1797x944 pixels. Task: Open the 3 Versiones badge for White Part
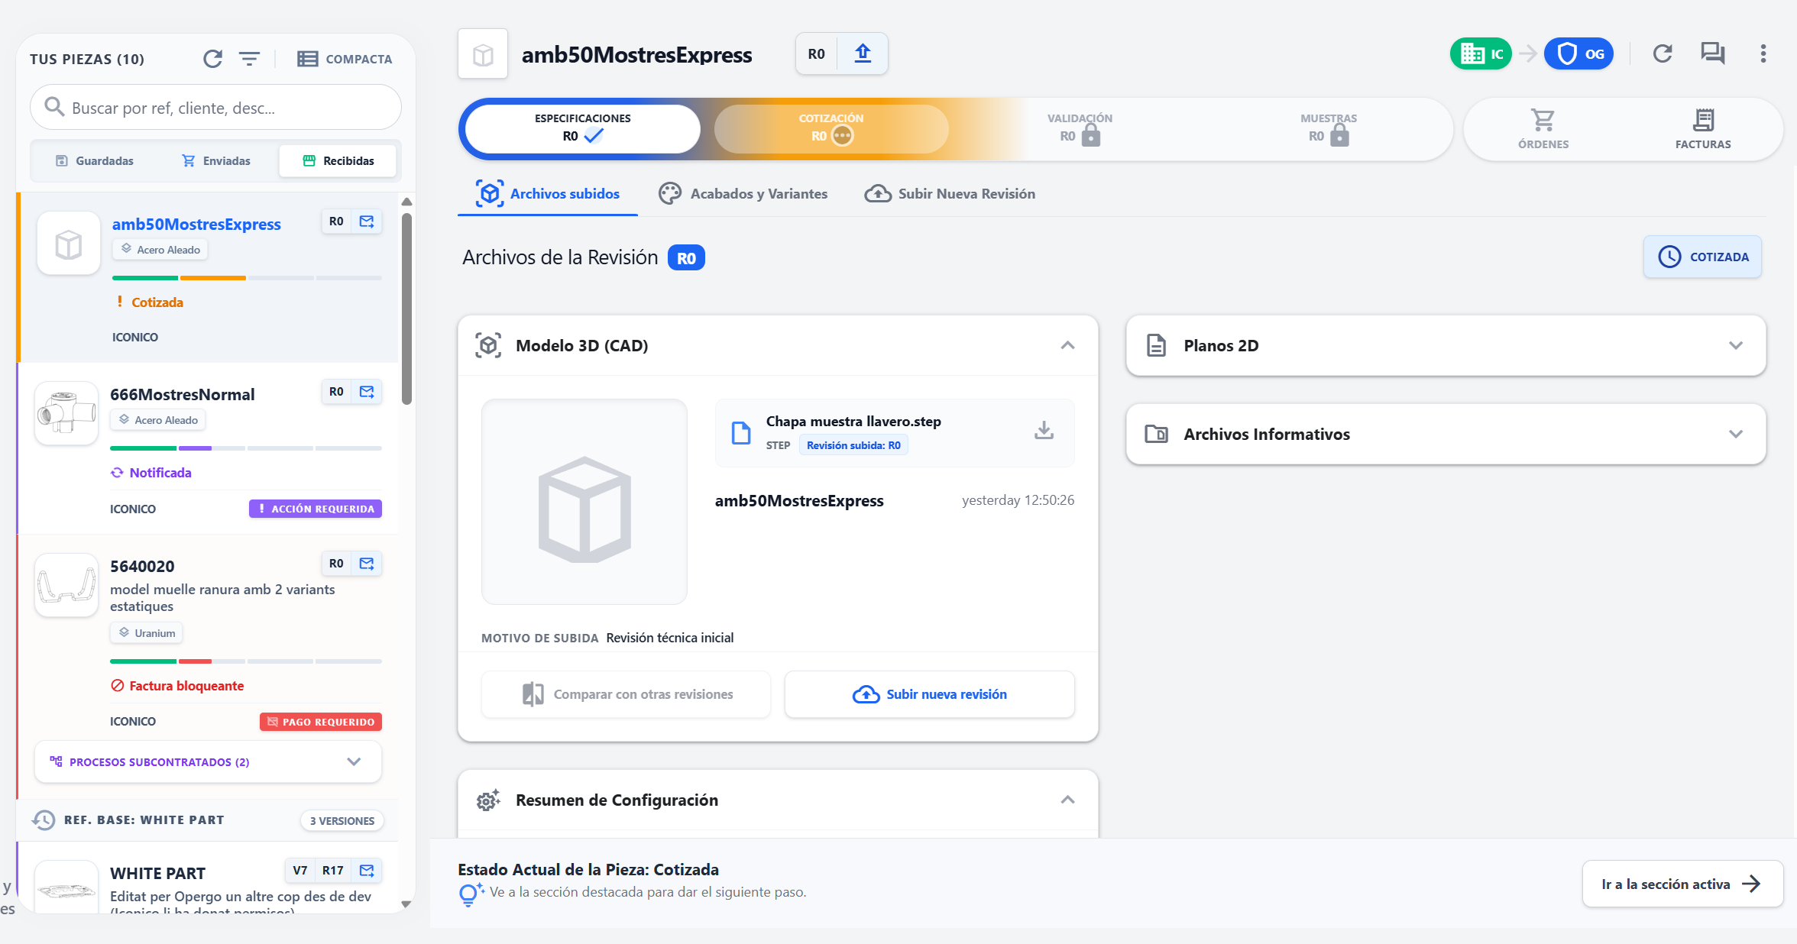click(x=342, y=820)
